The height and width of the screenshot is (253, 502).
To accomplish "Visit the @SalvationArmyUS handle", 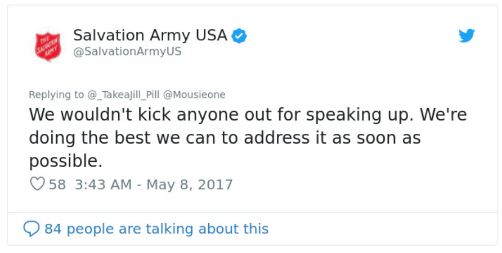I will (127, 52).
